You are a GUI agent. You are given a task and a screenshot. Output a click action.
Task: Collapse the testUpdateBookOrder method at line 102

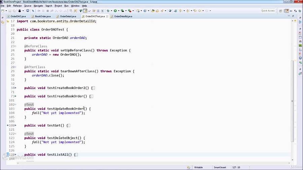point(15,105)
